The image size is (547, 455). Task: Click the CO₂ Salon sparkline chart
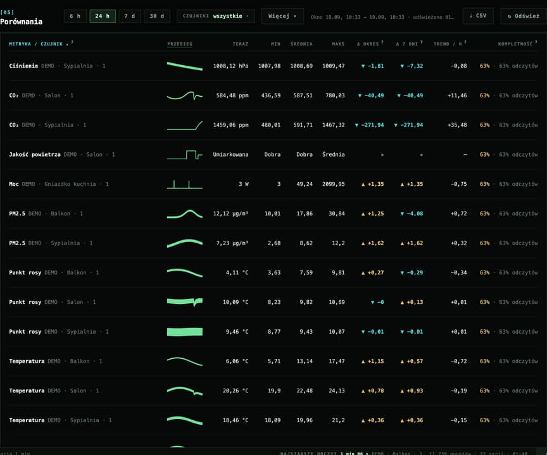tap(184, 95)
